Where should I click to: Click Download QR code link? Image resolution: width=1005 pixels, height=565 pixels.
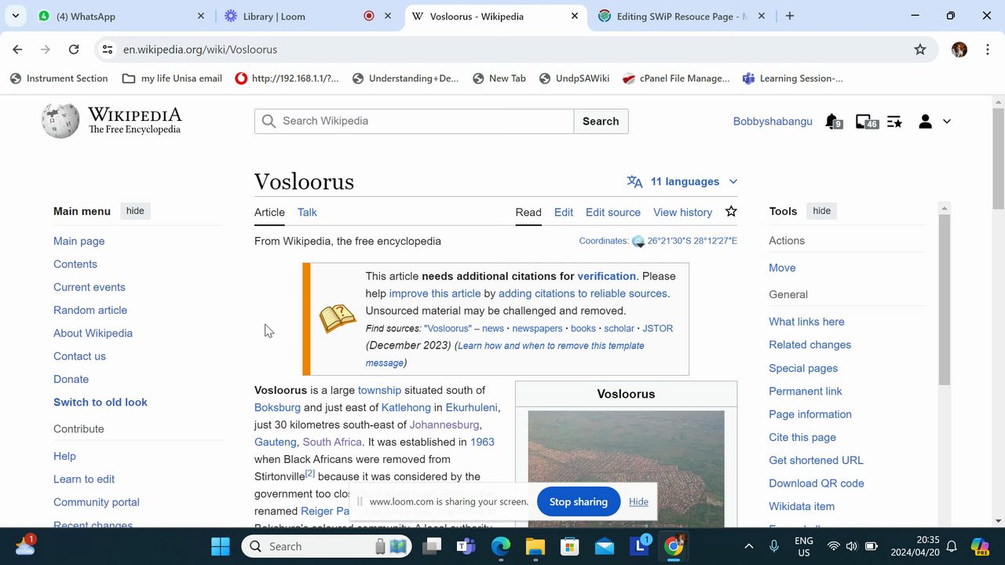tap(817, 483)
